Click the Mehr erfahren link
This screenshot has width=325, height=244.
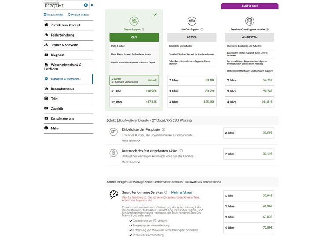tap(181, 192)
